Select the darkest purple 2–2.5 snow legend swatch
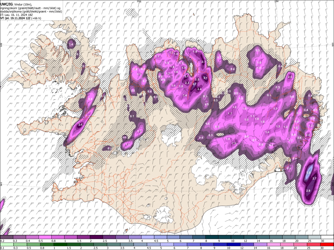334x250 pixels. pos(97,237)
